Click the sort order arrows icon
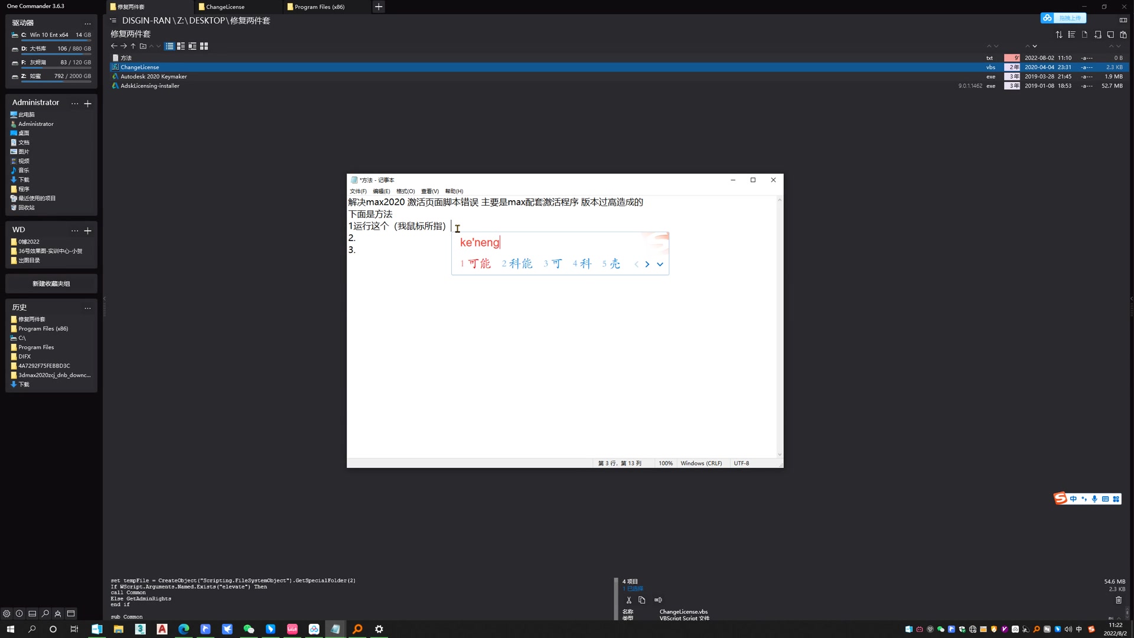The height and width of the screenshot is (638, 1134). [1059, 35]
